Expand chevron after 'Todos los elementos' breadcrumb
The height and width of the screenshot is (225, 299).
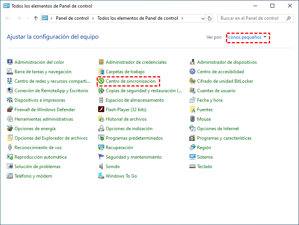pos(182,18)
